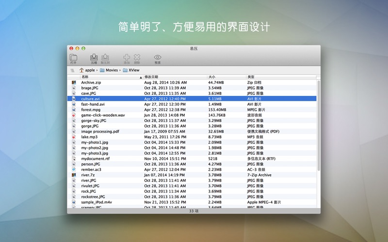388x242 pixels.
Task: Navigate to the Movies breadcrumb folder
Action: pos(112,70)
